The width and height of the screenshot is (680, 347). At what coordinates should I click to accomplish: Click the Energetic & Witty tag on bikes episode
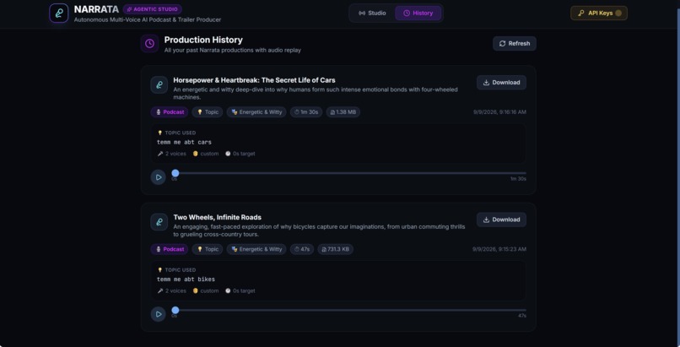[256, 249]
